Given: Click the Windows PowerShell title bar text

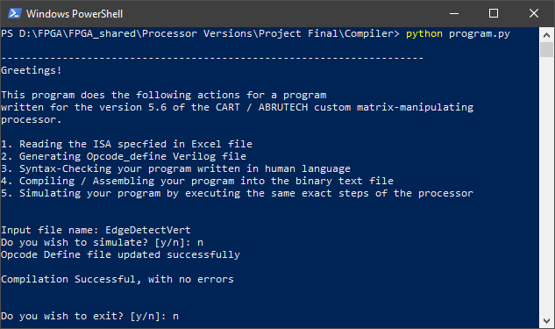Looking at the screenshot, I should (x=75, y=14).
